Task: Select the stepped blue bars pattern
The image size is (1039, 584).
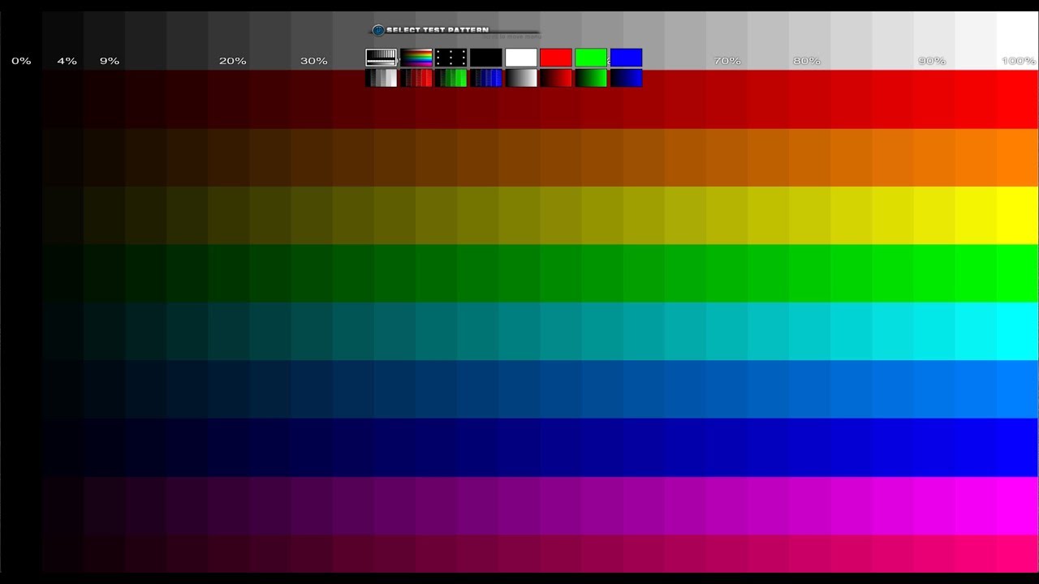Action: pyautogui.click(x=486, y=78)
